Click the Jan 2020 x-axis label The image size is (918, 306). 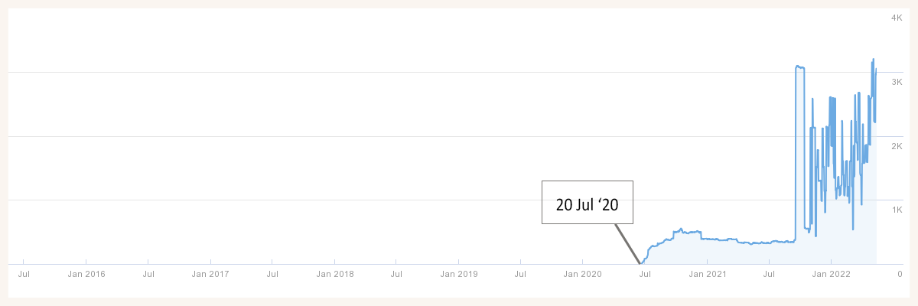click(582, 273)
